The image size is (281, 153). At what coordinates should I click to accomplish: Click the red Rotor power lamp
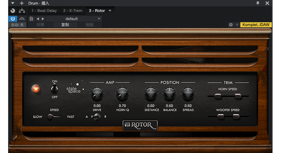click(36, 89)
